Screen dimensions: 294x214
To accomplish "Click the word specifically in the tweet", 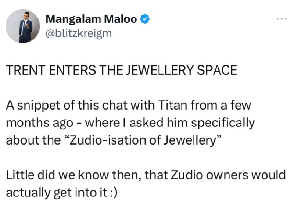I will click(x=223, y=124).
